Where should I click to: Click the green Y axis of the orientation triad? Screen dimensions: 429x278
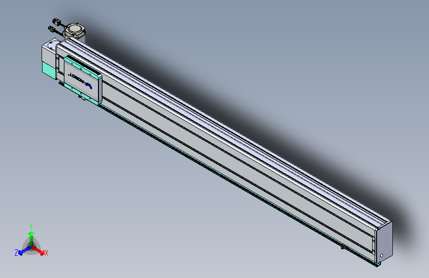(32, 238)
